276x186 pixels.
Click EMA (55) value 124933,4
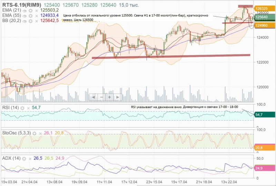[49, 15]
